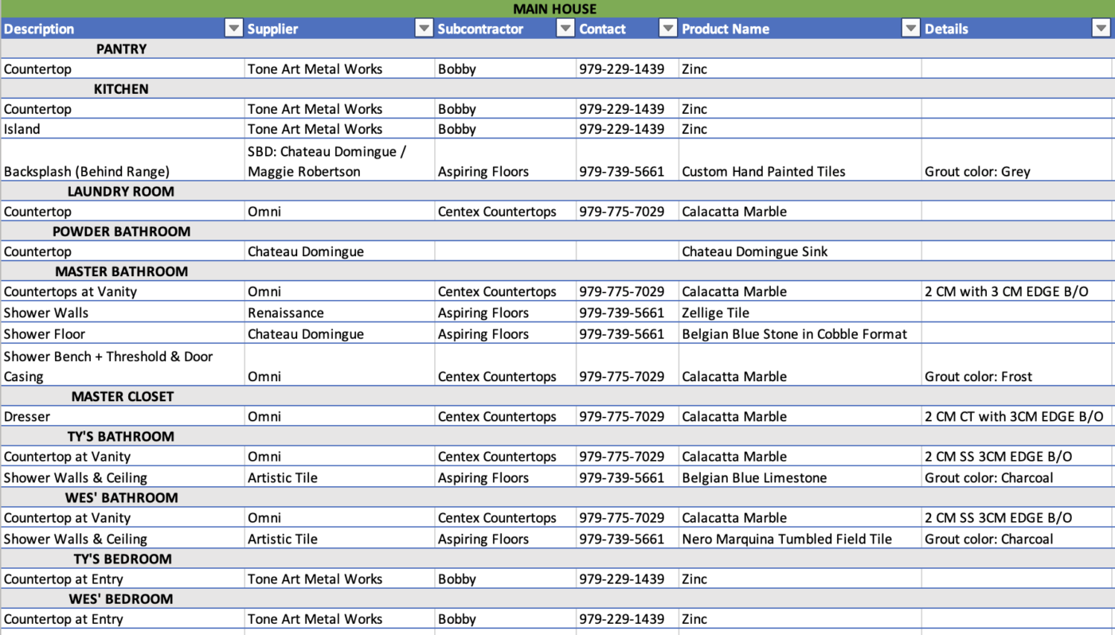1115x635 pixels.
Task: Click Chateau Domingue supplier in Shower Floor row
Action: pyautogui.click(x=339, y=334)
